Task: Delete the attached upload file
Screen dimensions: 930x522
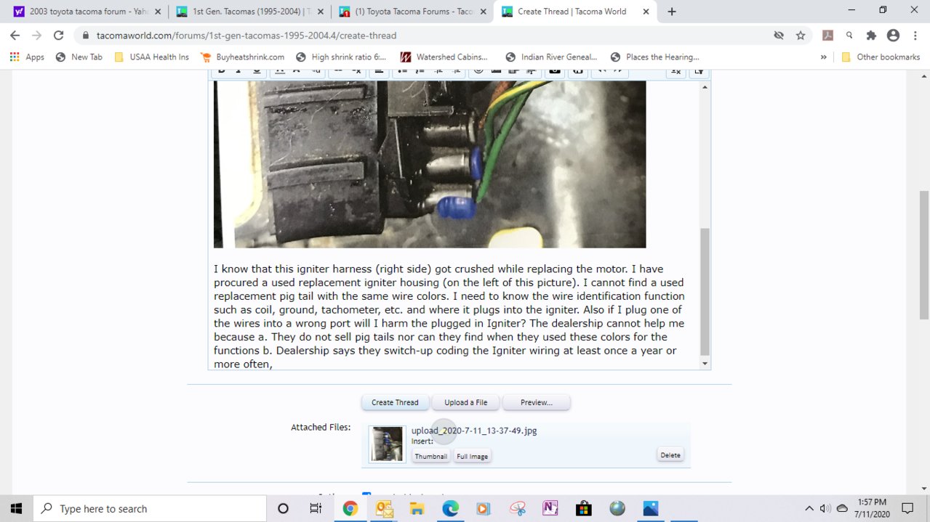Action: (x=670, y=455)
